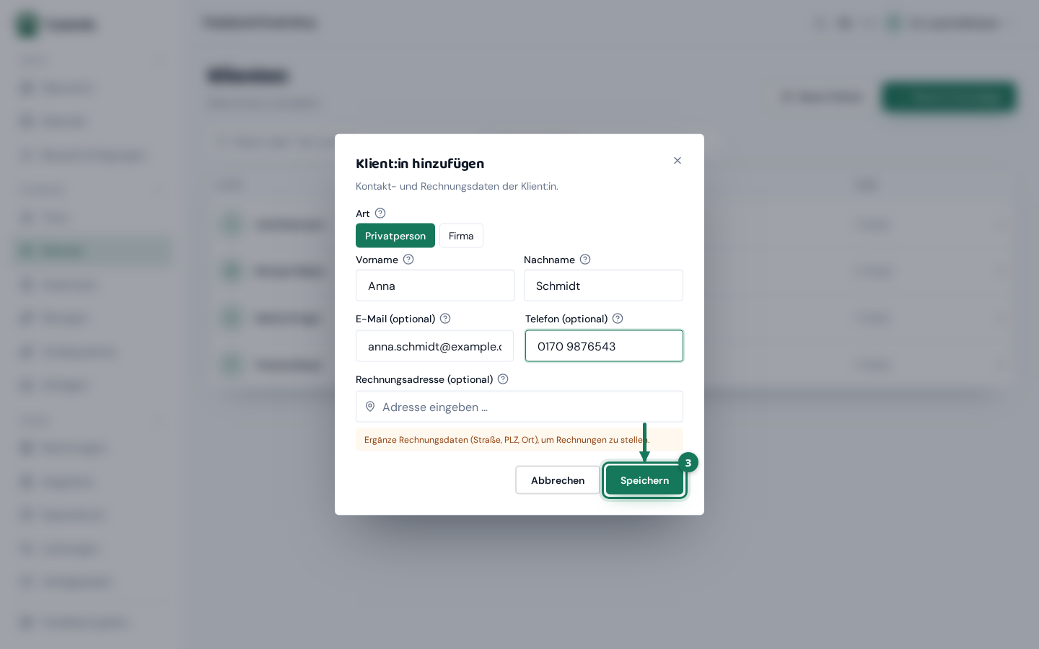The height and width of the screenshot is (649, 1039).
Task: Click the Adresse eingeben address field
Action: point(519,407)
